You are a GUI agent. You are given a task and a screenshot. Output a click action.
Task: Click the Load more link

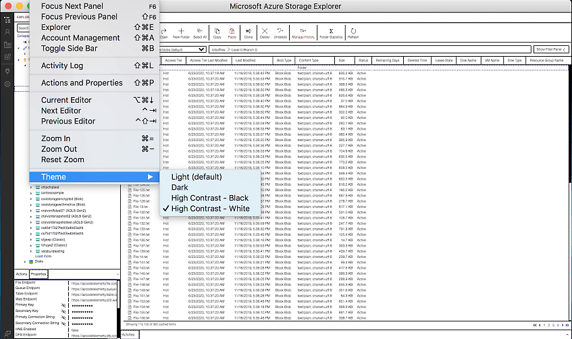point(43,257)
